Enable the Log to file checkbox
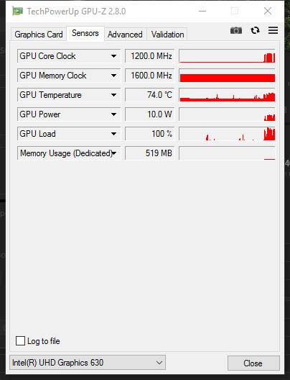Viewport: 290px width, 380px height. 20,340
